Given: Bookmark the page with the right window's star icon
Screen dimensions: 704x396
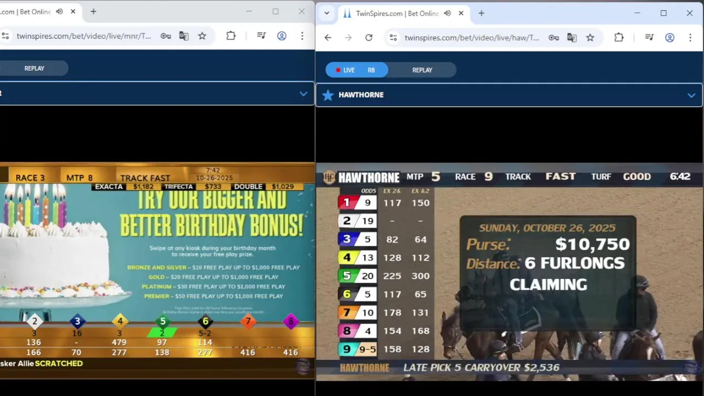Looking at the screenshot, I should point(590,37).
